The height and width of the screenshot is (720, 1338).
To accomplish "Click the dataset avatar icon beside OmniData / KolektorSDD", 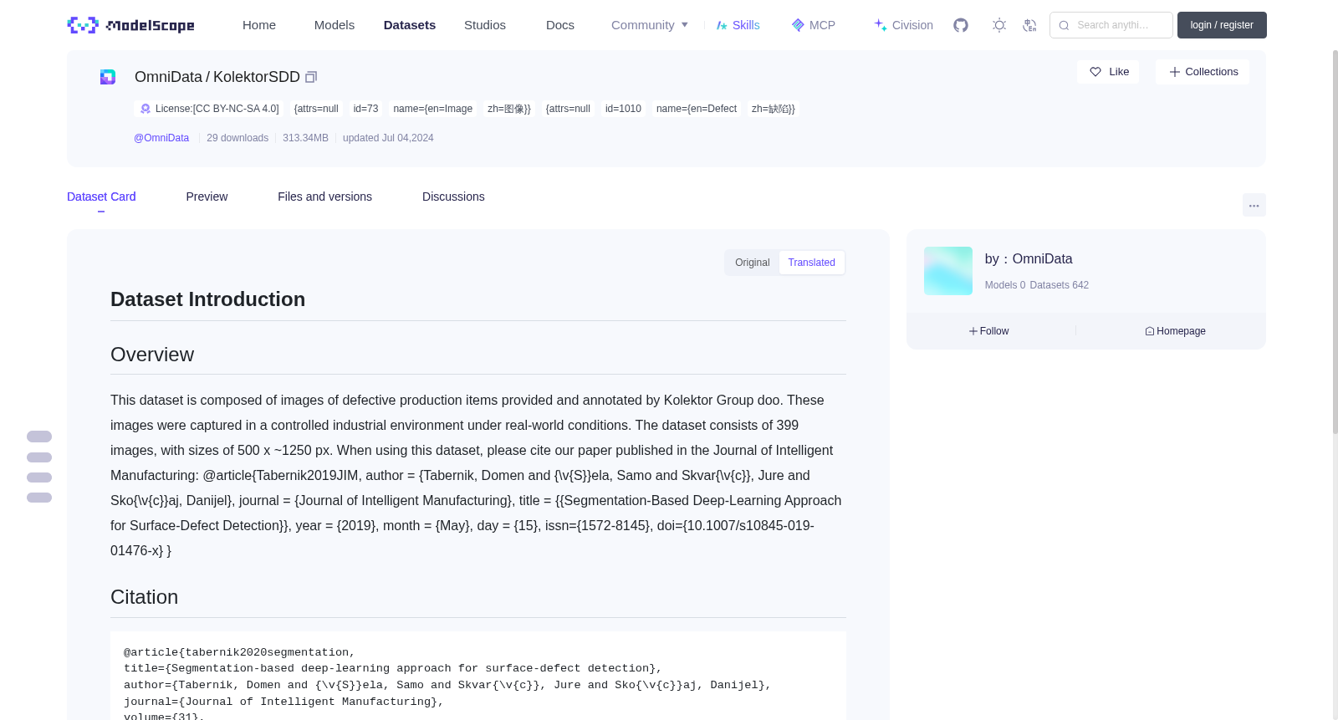I will point(108,77).
